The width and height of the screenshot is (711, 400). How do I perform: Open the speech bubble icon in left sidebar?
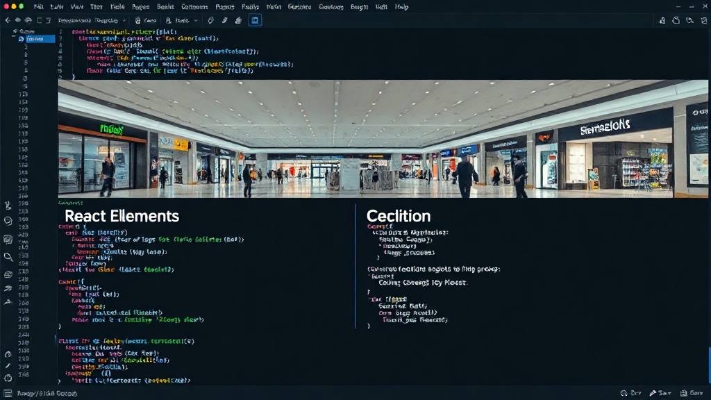[x=8, y=221]
